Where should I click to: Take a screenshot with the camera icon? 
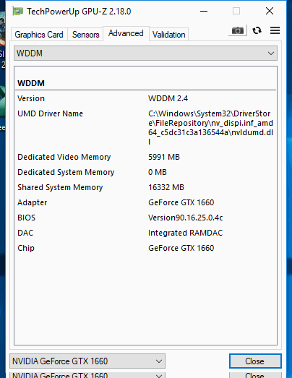click(x=238, y=30)
